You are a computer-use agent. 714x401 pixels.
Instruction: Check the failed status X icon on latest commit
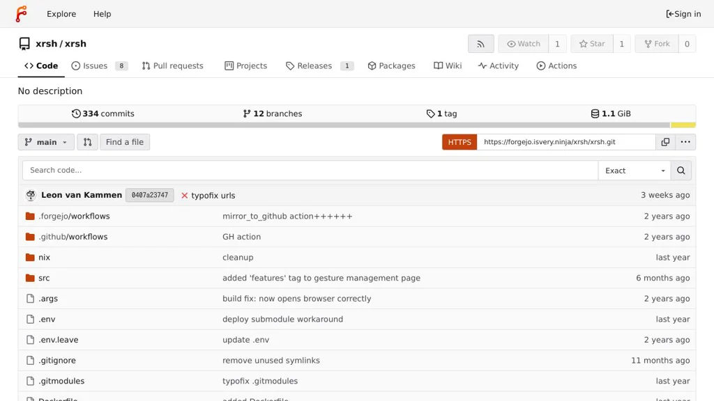point(184,196)
